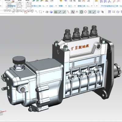Viewport: 122px width, 122px height.
Task: Click the 加工 ribbon group label
Action: point(70,6)
